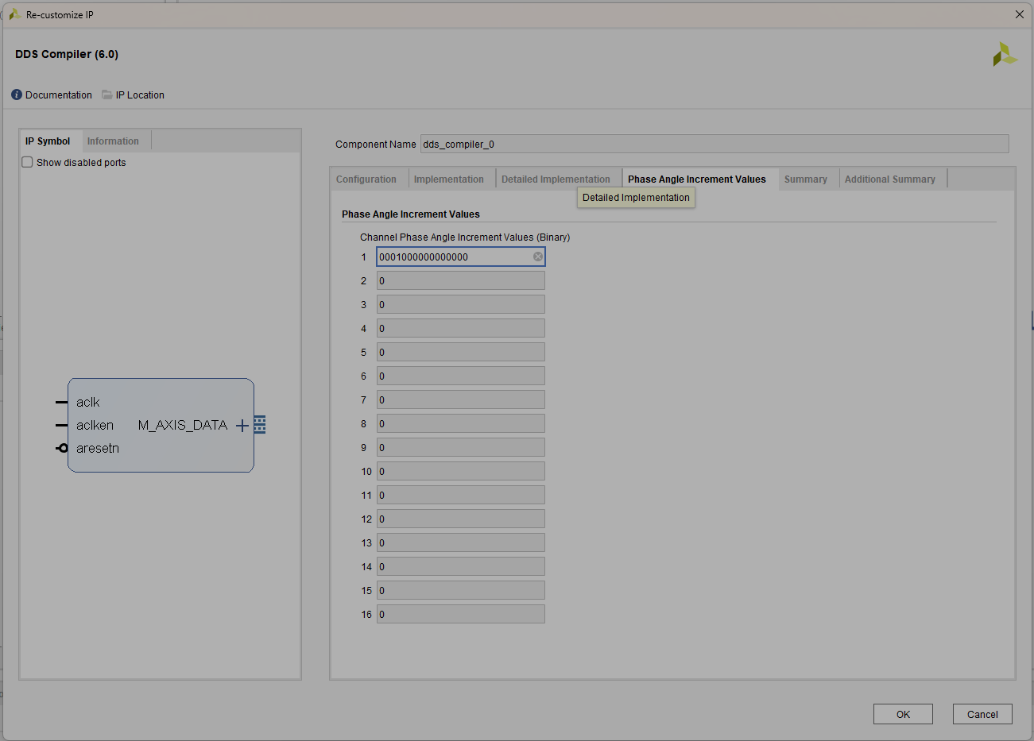Select channel 14 phase increment field
1034x741 pixels.
pos(461,566)
